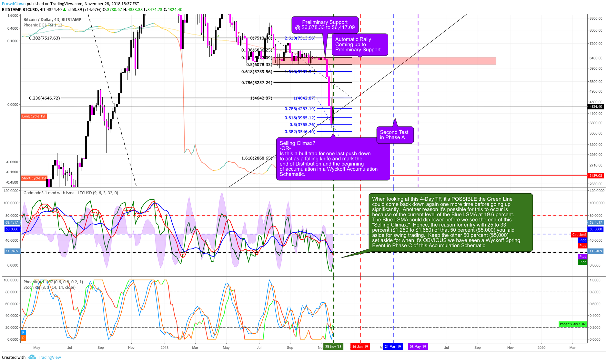This screenshot has height=363, width=608.
Task: Click the black 4324.40 current price label
Action: (595, 106)
